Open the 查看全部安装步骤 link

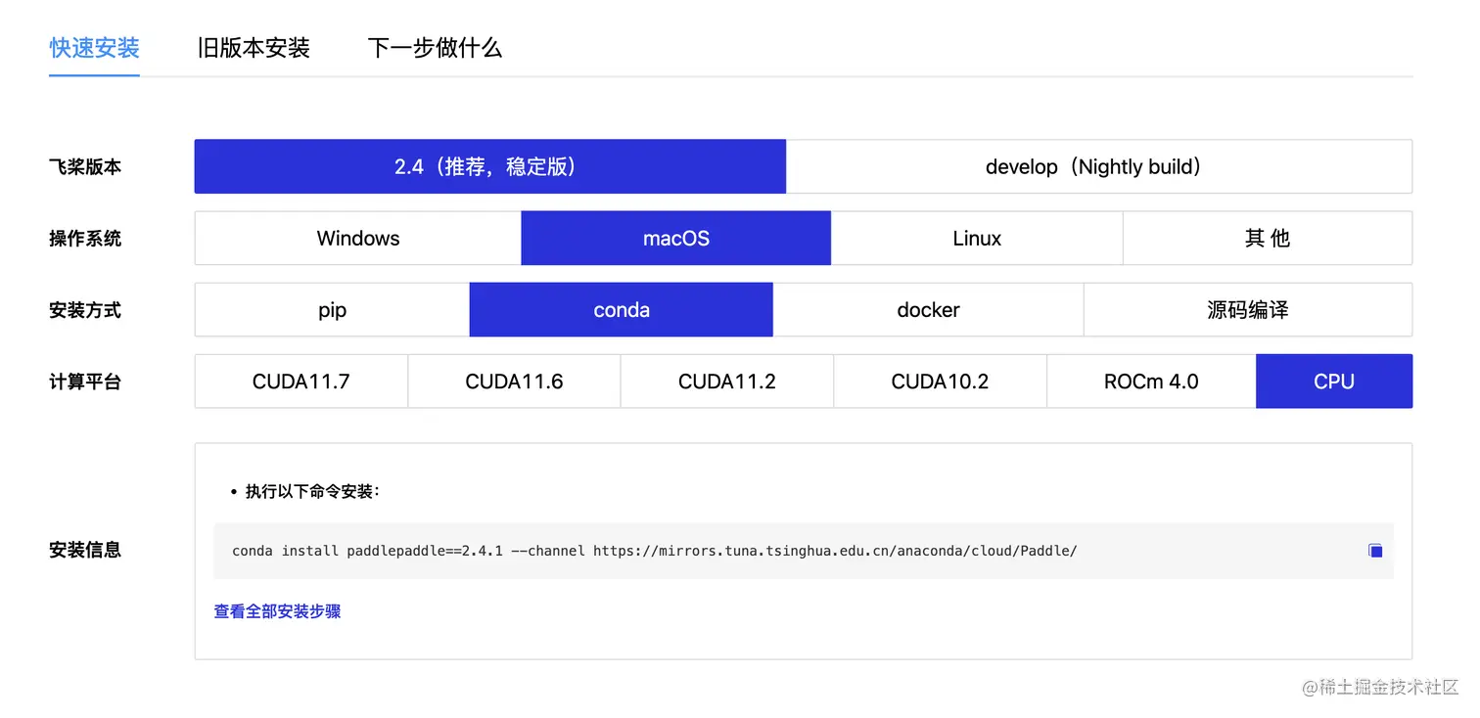click(x=277, y=611)
